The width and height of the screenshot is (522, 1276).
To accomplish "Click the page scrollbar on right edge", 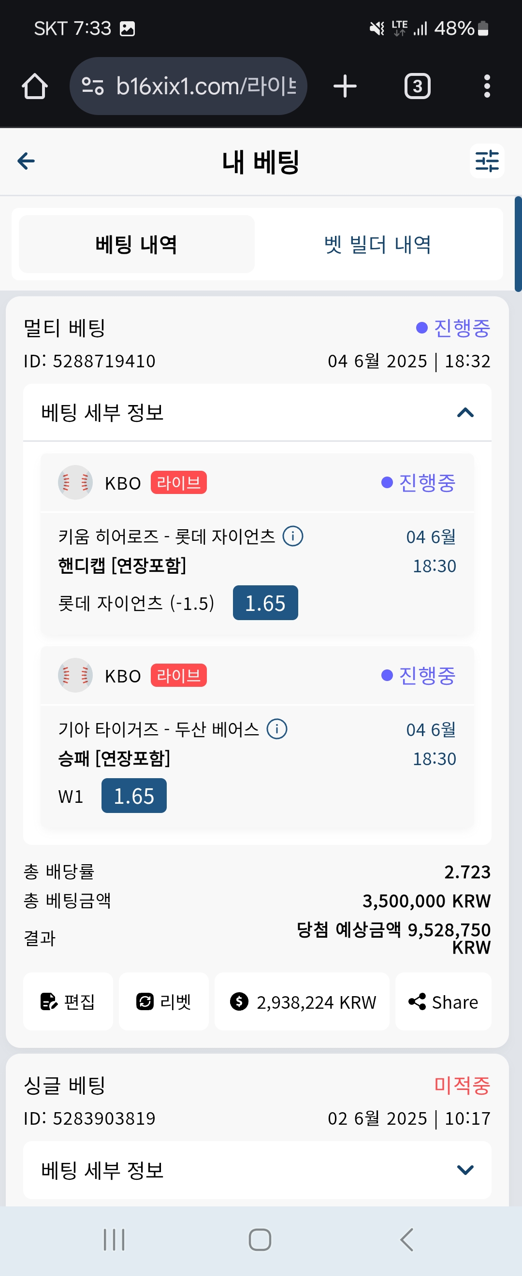I will click(x=518, y=244).
